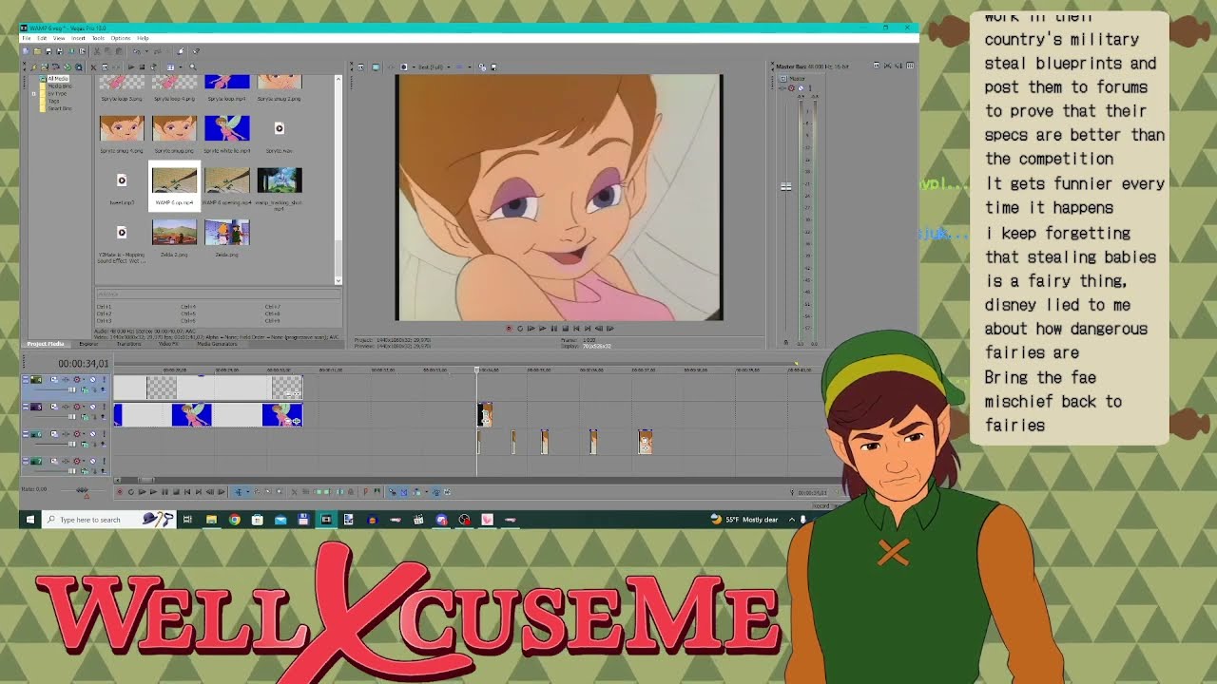Stop media preview in Project Media toolbar
The image size is (1217, 684).
tap(142, 67)
